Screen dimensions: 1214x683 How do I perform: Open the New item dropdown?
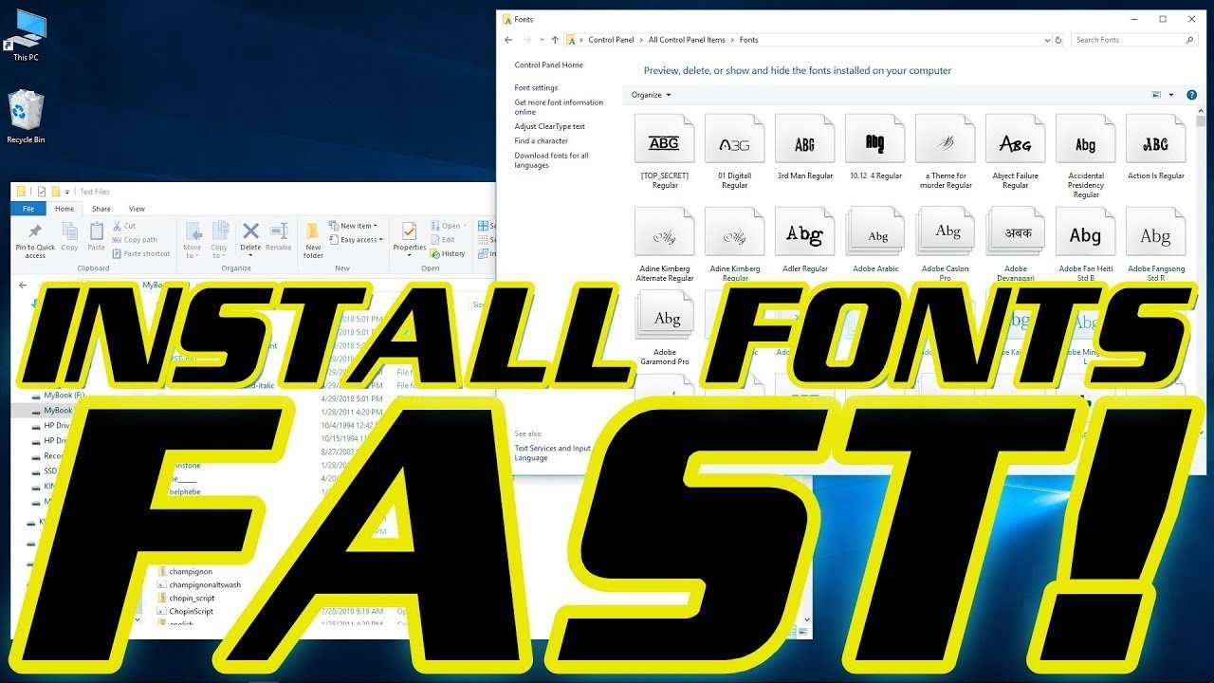click(x=353, y=226)
